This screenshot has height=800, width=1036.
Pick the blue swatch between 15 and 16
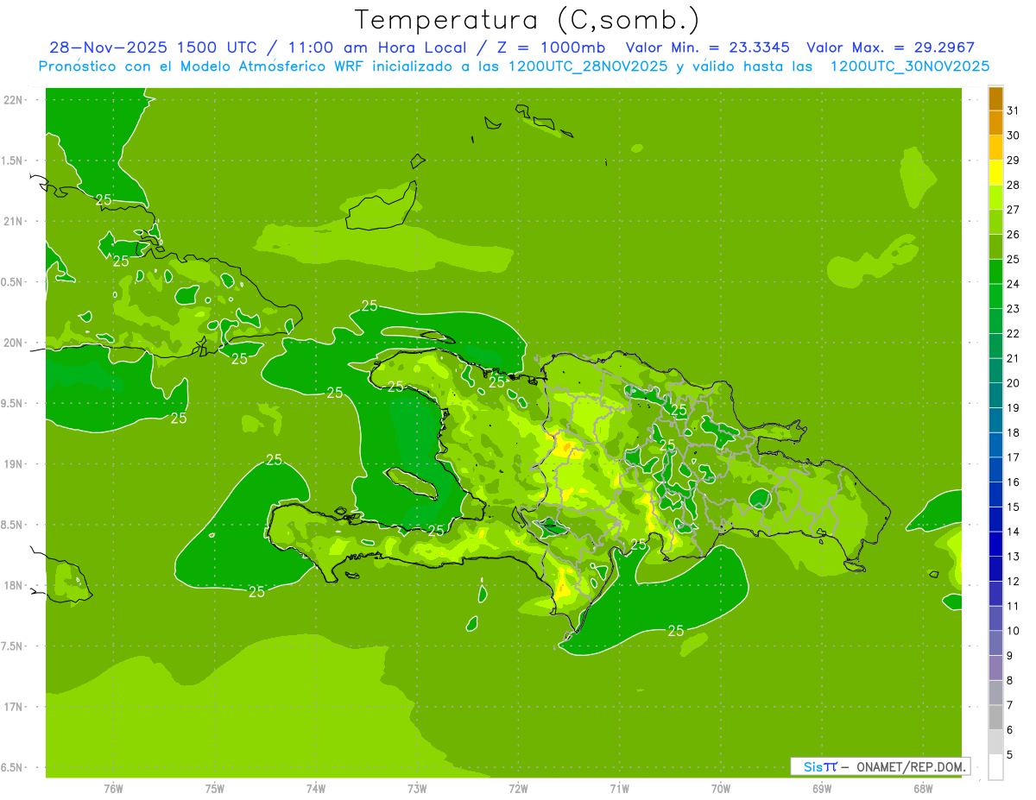pos(995,494)
